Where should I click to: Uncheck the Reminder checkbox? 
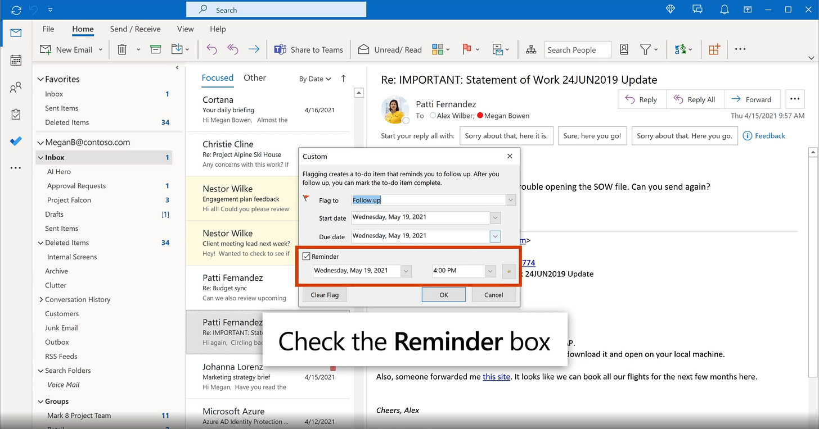307,257
